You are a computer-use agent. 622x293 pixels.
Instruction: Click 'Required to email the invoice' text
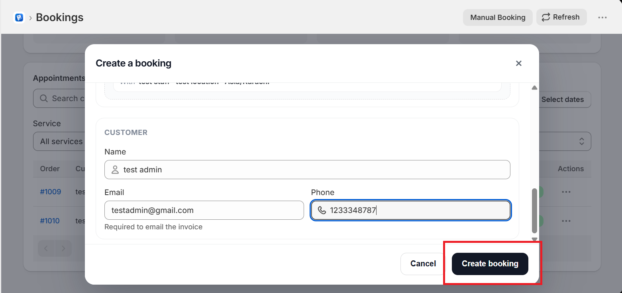click(x=153, y=227)
